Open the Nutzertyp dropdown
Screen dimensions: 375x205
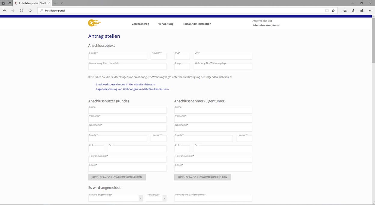coord(156,198)
